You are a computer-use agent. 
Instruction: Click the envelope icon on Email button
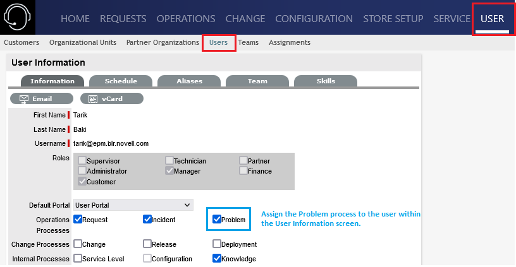(x=24, y=99)
